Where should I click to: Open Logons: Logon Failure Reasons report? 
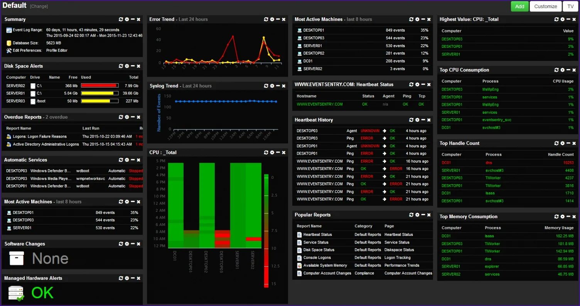pyautogui.click(x=40, y=136)
